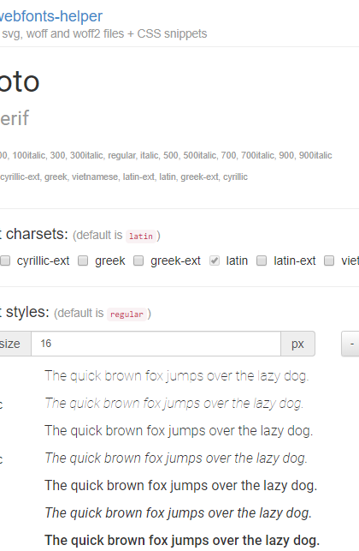Select the thin italic sample sentence
The width and height of the screenshot is (359, 551).
[x=174, y=404]
